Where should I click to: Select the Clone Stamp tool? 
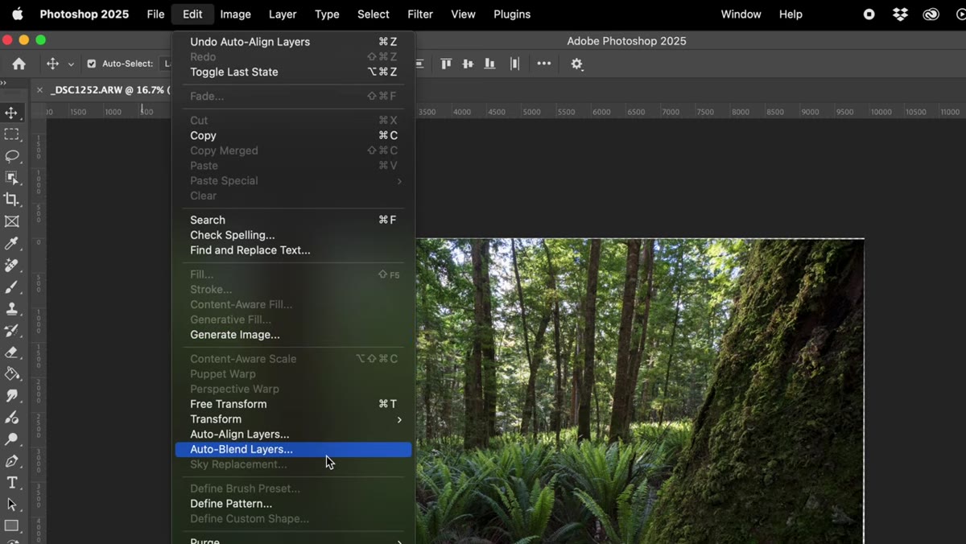point(11,308)
